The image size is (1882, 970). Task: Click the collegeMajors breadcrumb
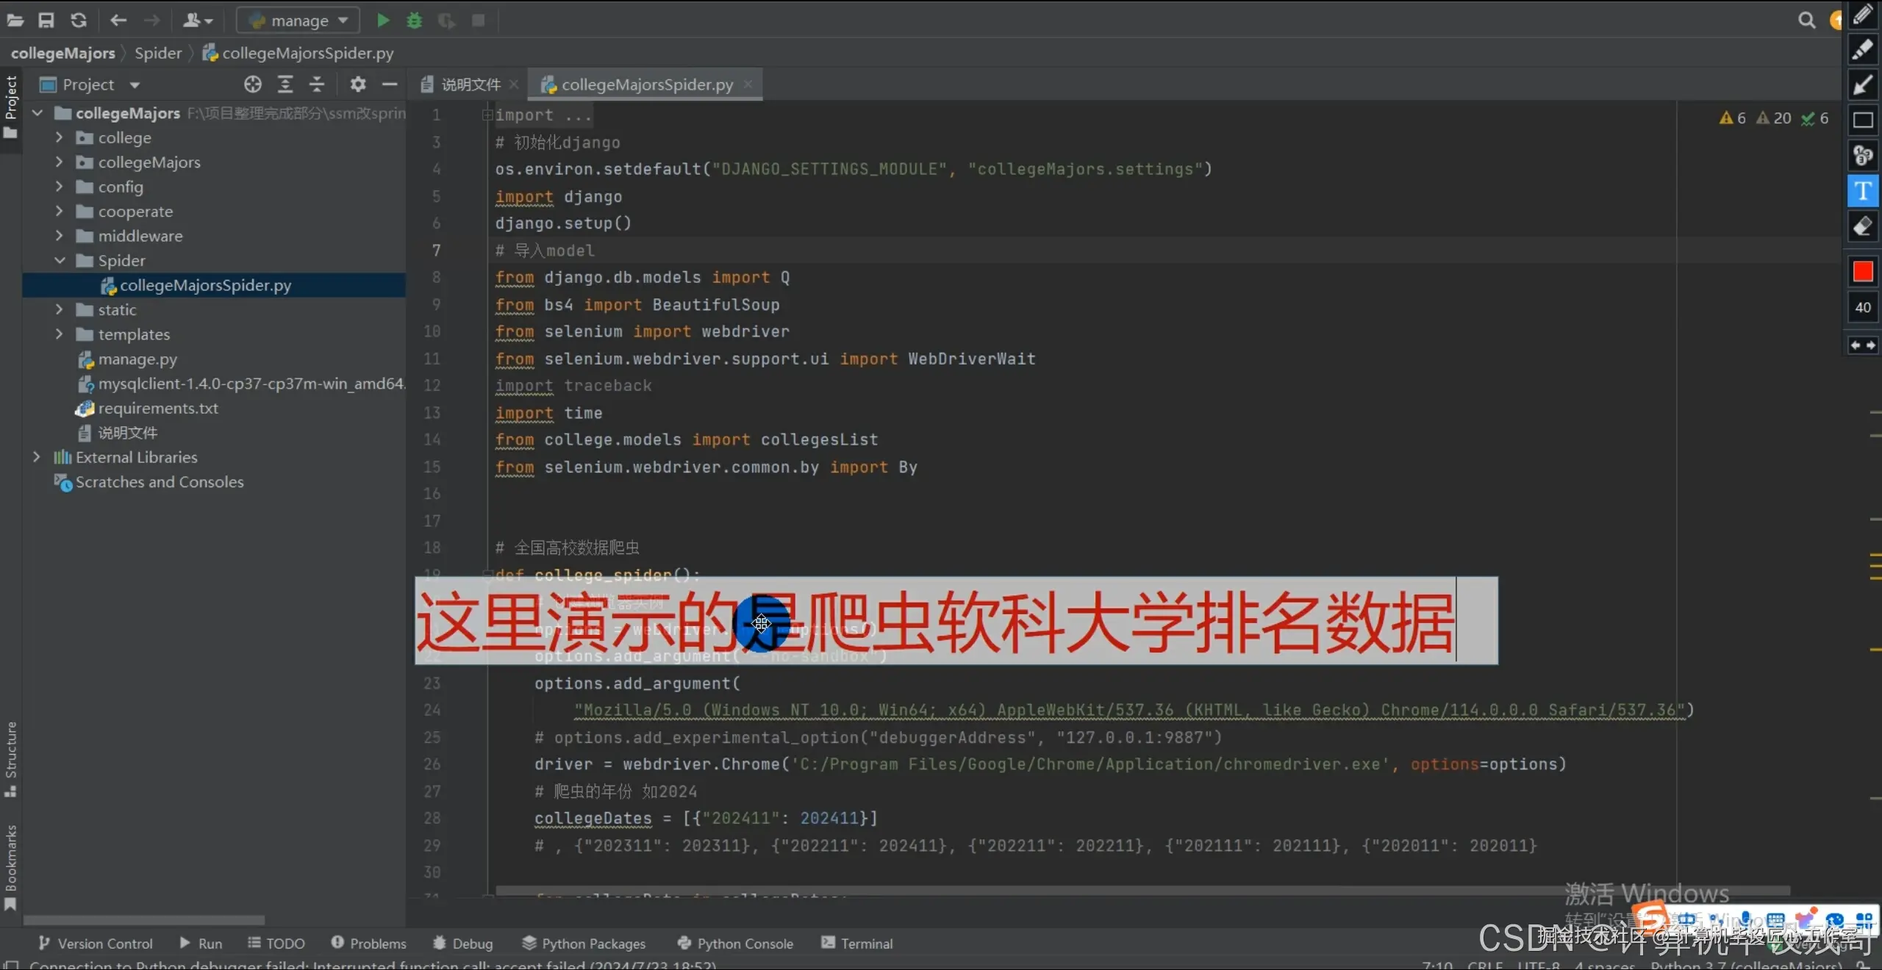tap(63, 53)
